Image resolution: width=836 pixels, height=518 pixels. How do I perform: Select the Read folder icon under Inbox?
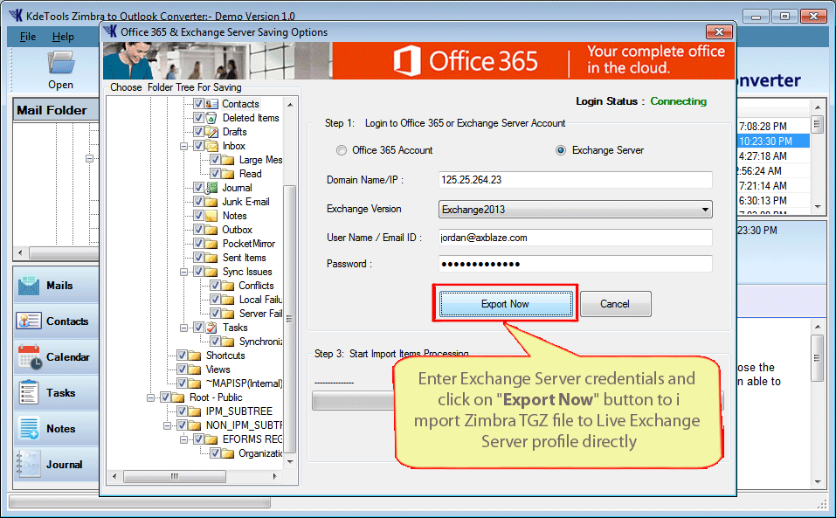tap(228, 174)
